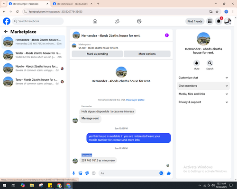Click Find friends button

tap(195, 21)
